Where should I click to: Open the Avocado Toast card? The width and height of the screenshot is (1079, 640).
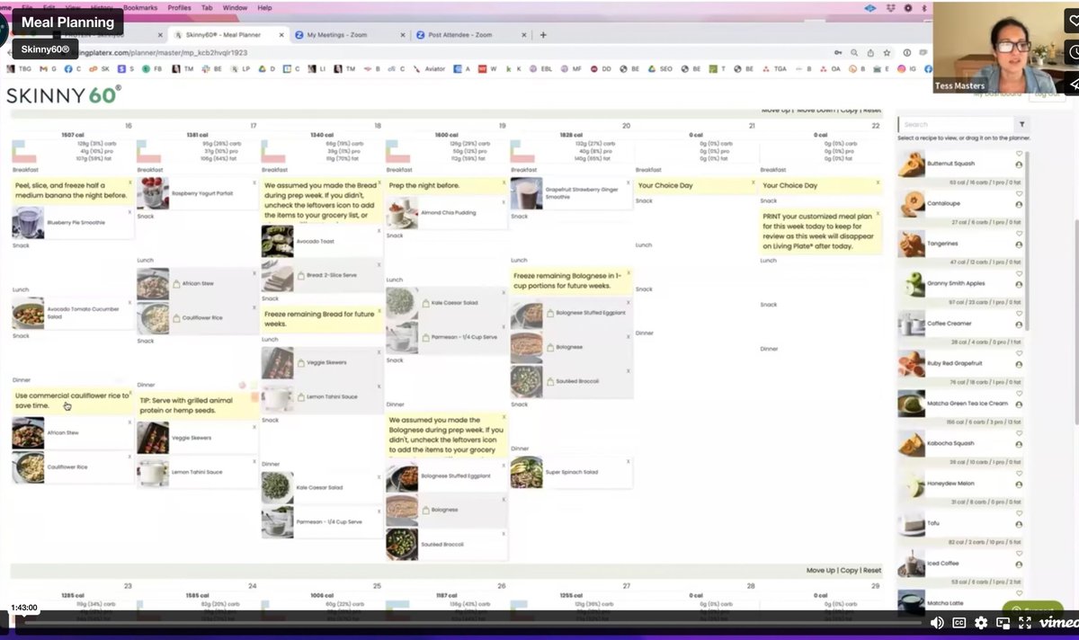321,241
